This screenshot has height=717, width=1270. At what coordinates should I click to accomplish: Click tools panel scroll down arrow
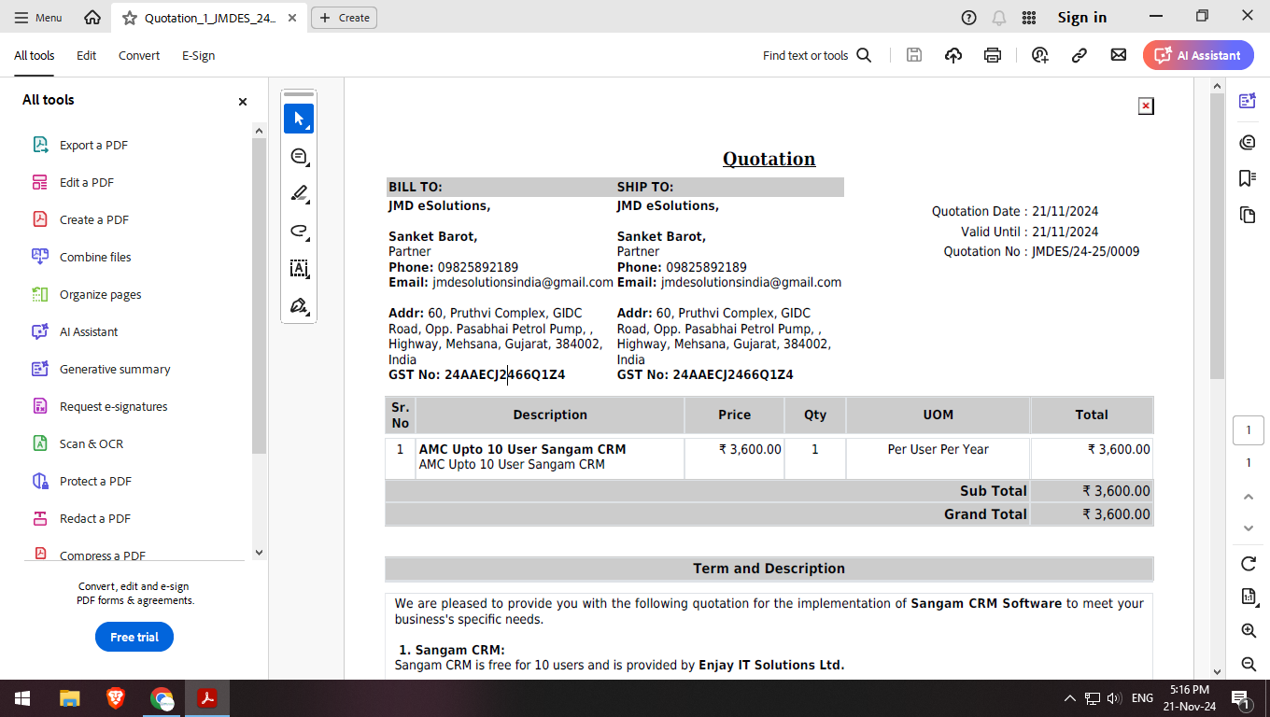260,553
